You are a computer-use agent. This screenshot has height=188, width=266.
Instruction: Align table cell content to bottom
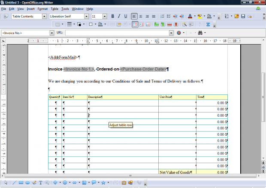[x=148, y=24]
